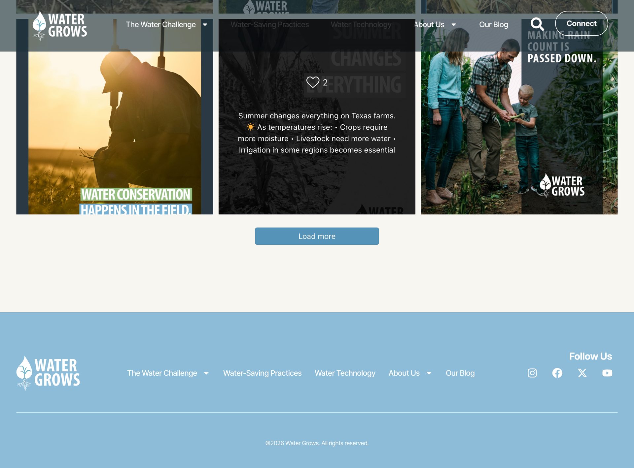Click the Water Grows logo in footer

tap(48, 373)
